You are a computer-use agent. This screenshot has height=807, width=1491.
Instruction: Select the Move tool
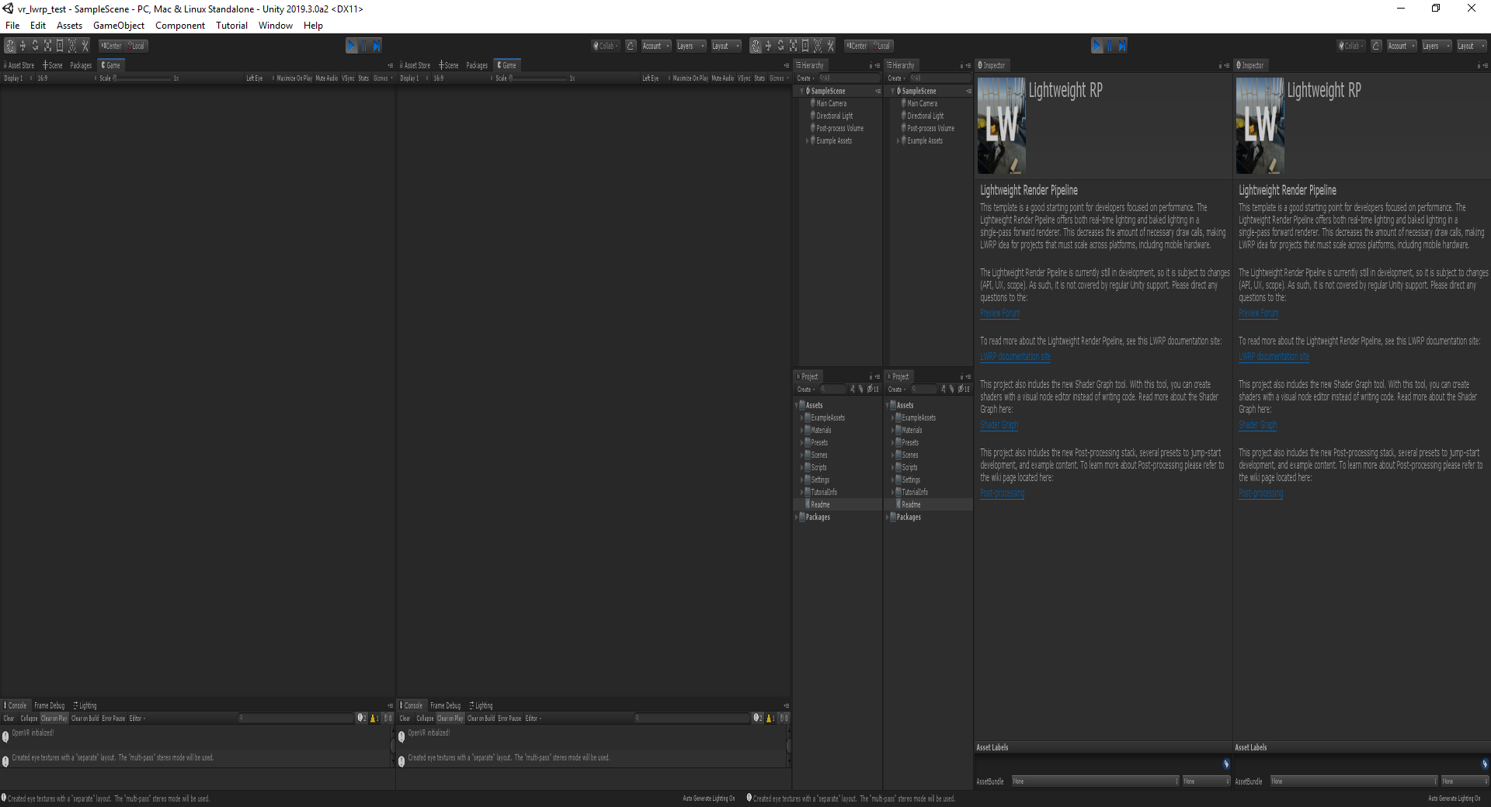coord(23,46)
